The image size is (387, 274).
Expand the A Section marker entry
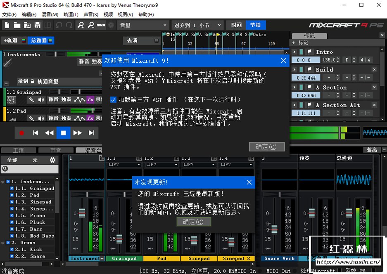(x=294, y=87)
